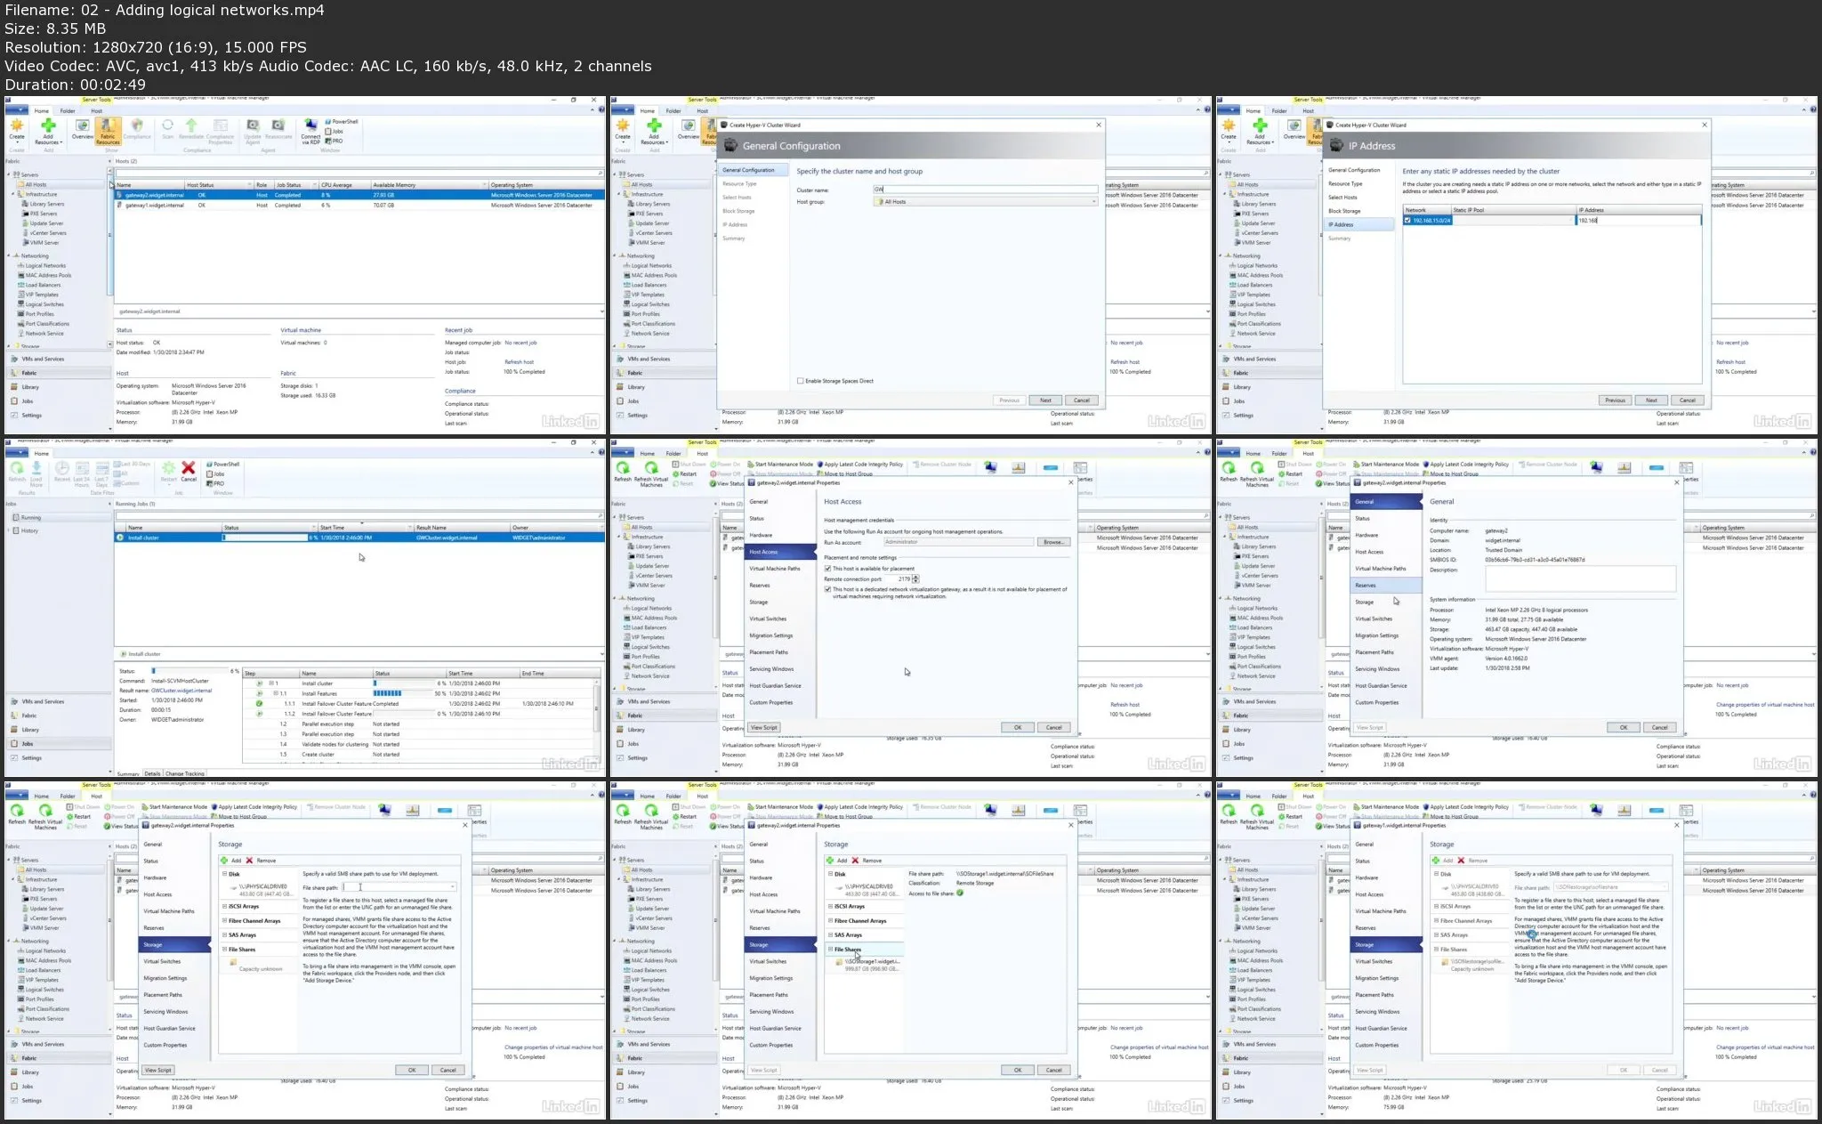
Task: Open the Details tab of job pane
Action: [152, 773]
